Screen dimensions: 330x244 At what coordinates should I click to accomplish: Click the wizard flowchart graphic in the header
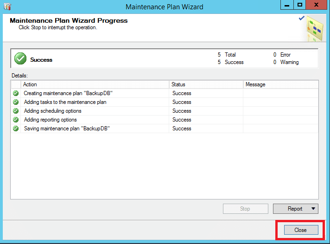(314, 28)
